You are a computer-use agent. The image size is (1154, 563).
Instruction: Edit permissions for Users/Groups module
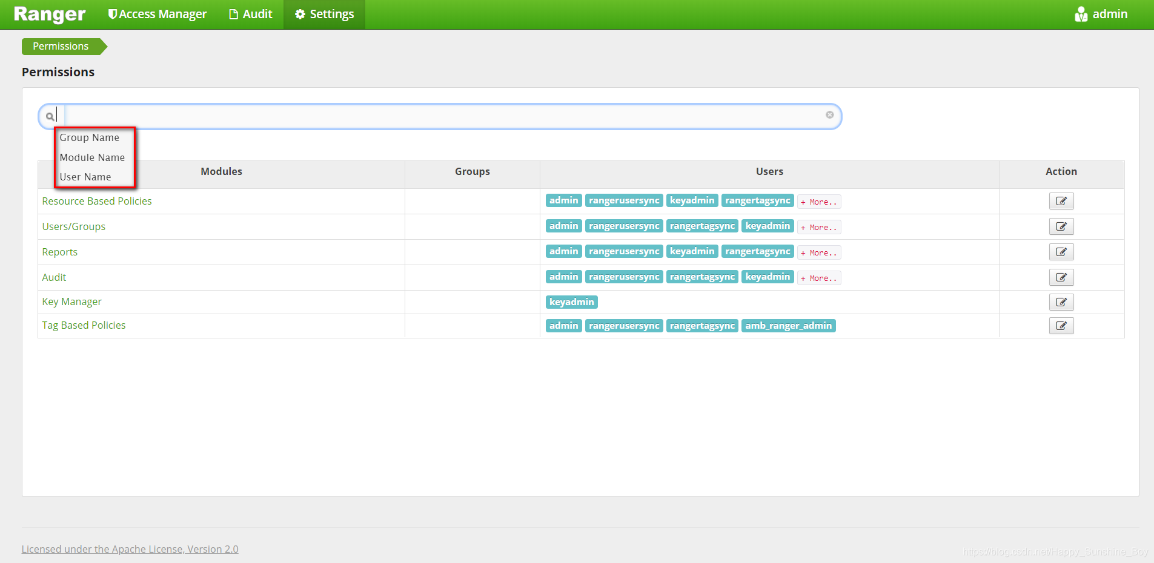click(1061, 226)
